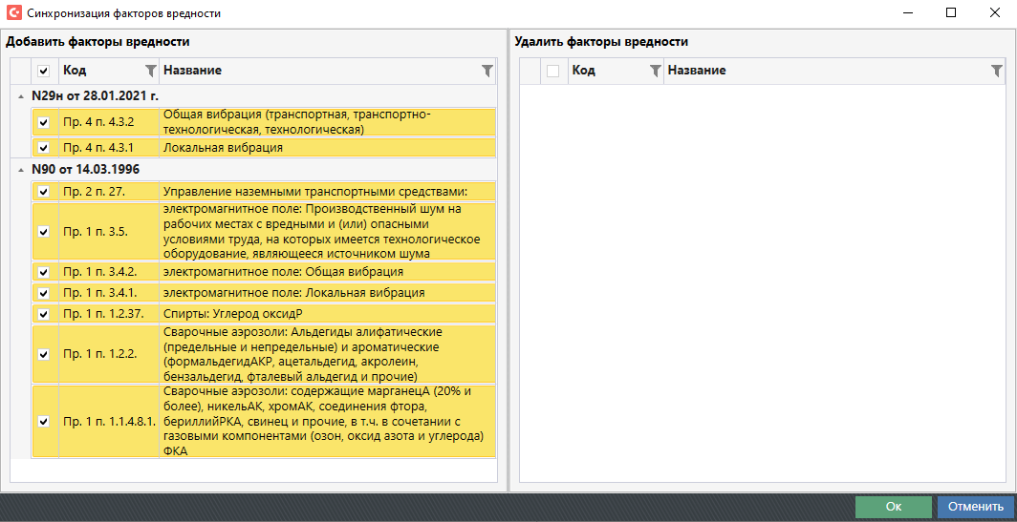The height and width of the screenshot is (522, 1017).
Task: Select the row Спирты: Углерод оксидР
Action: click(287, 314)
